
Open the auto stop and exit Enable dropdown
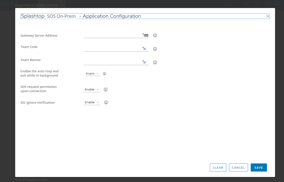coord(92,74)
